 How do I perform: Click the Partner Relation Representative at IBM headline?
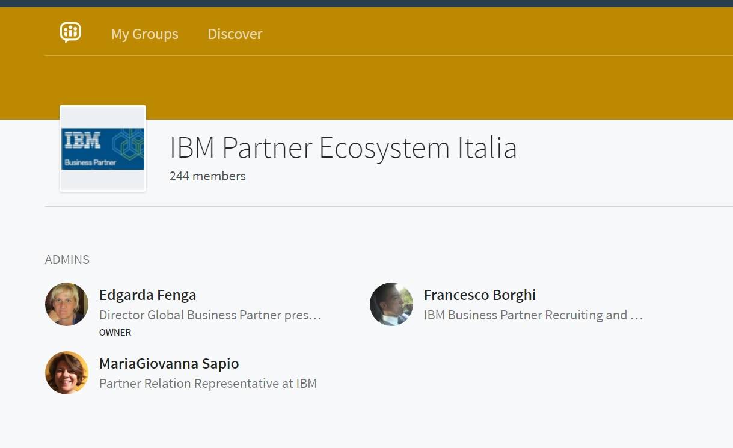[x=207, y=384]
